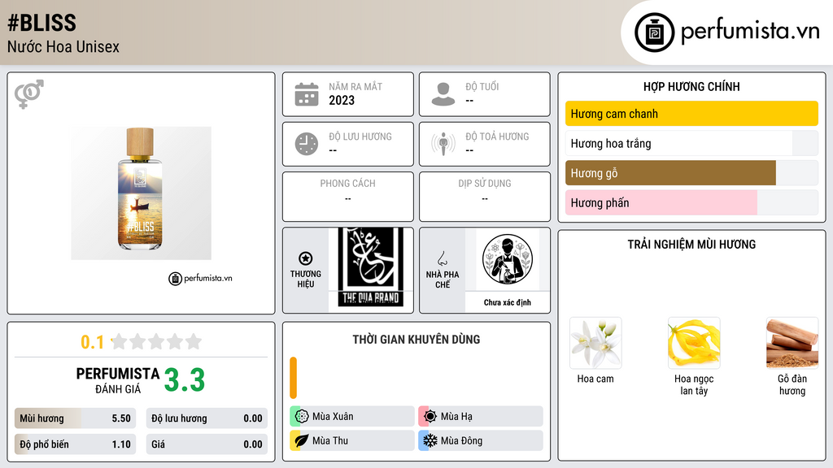The height and width of the screenshot is (468, 833).
Task: Click the HỢP HƯƠNG CHÍNH heading
Action: (691, 86)
